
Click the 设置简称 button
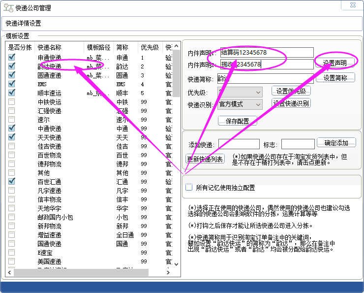[x=335, y=78]
